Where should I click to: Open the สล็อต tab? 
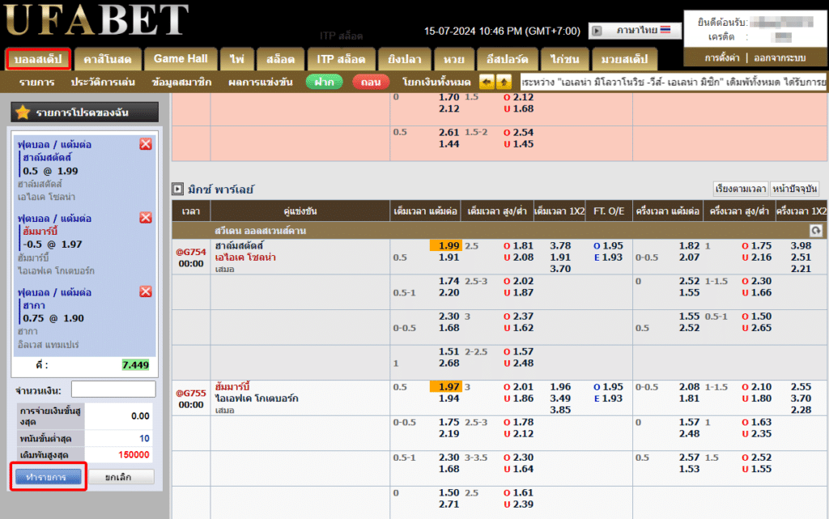[280, 58]
